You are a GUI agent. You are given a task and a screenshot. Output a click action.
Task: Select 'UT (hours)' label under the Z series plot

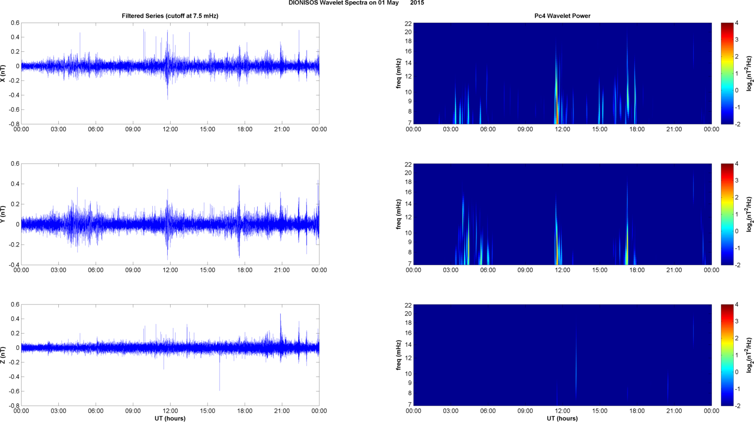[170, 418]
